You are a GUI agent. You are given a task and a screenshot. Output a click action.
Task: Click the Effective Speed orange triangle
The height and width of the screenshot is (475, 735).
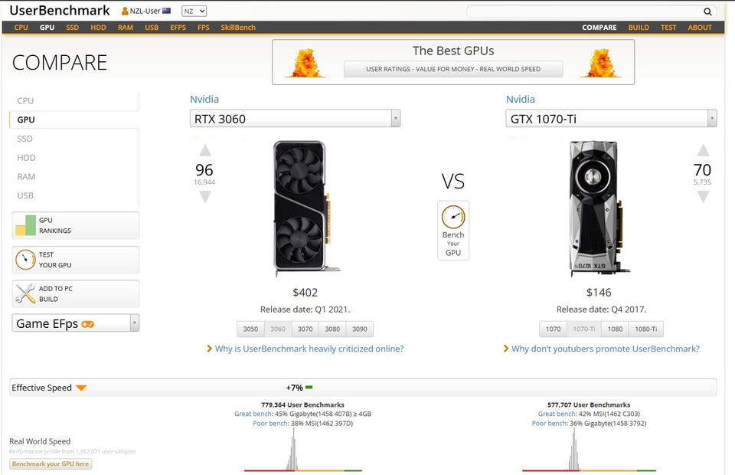click(x=81, y=388)
